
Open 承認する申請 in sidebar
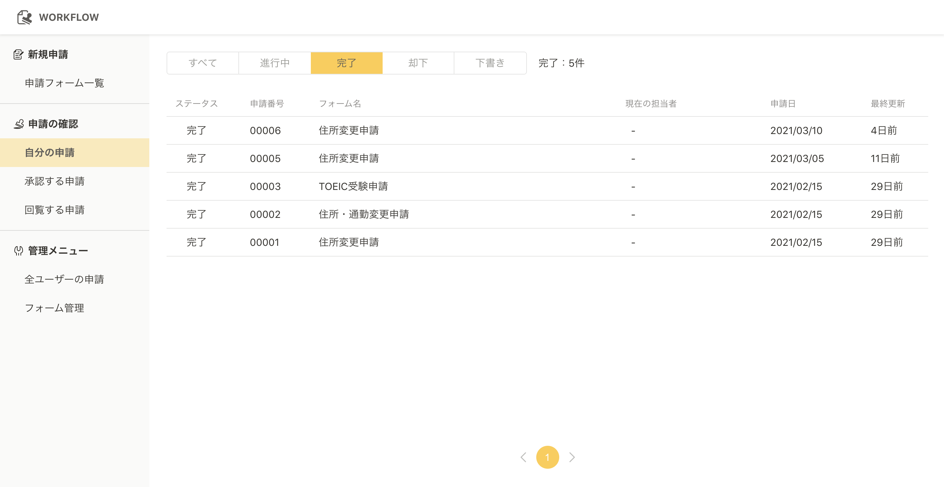point(55,181)
